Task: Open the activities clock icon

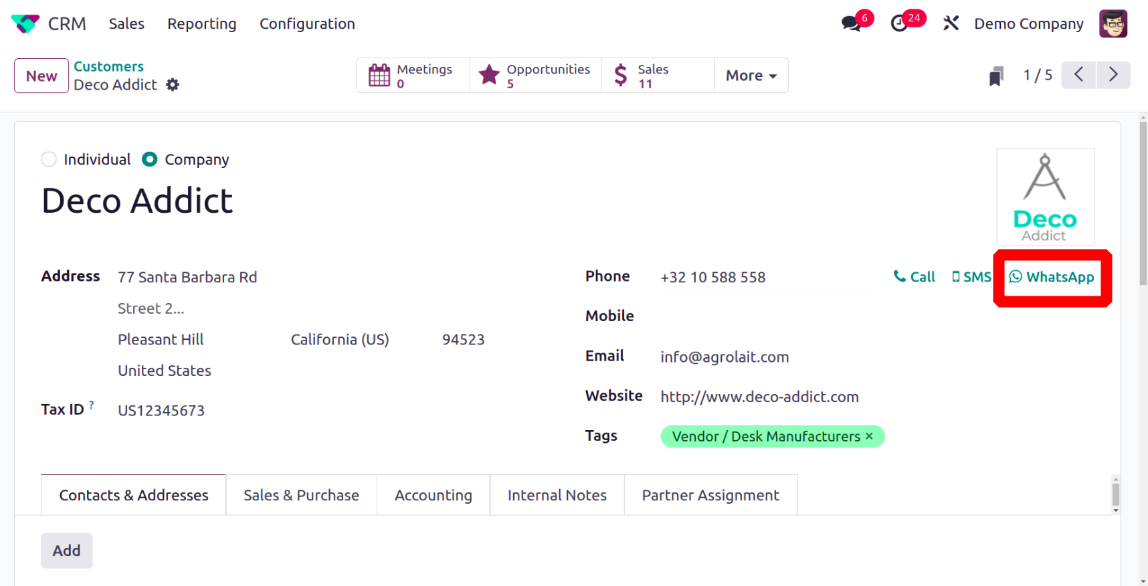Action: [x=900, y=23]
